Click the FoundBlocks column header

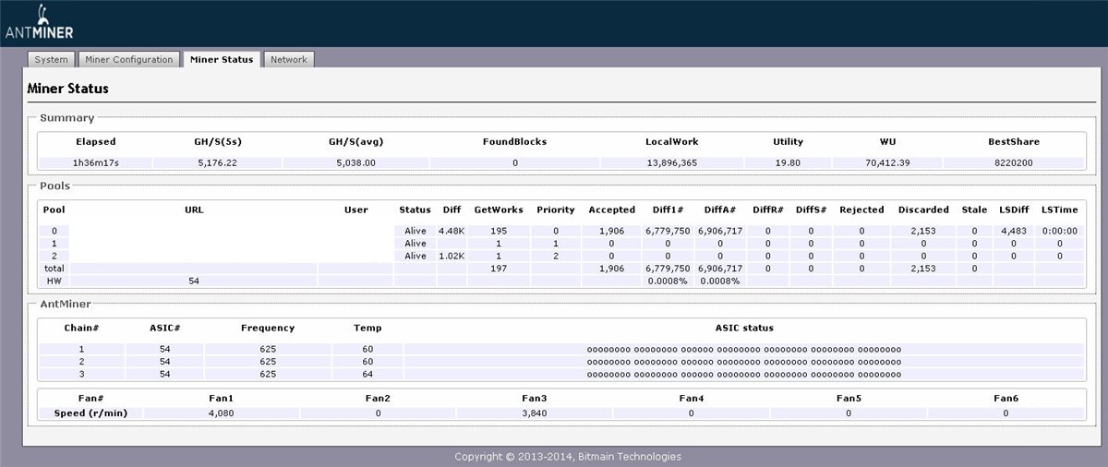514,142
